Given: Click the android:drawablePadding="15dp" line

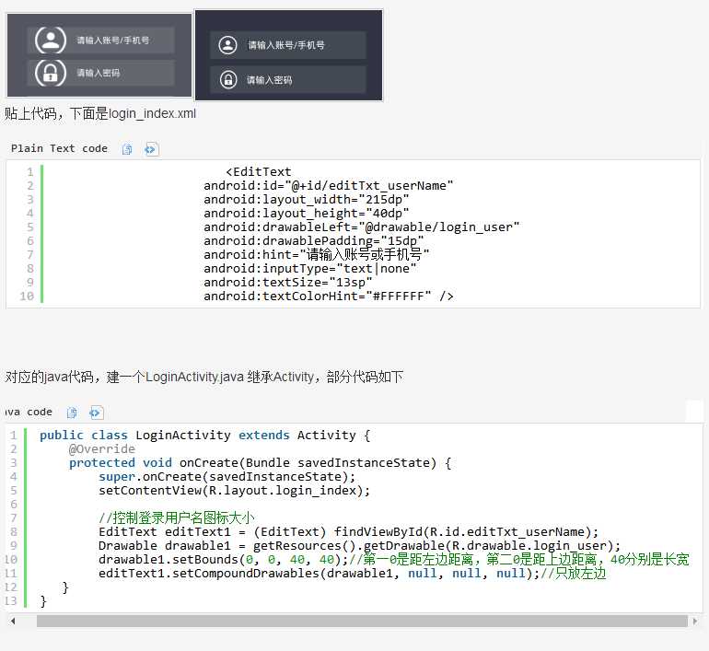Looking at the screenshot, I should 313,240.
